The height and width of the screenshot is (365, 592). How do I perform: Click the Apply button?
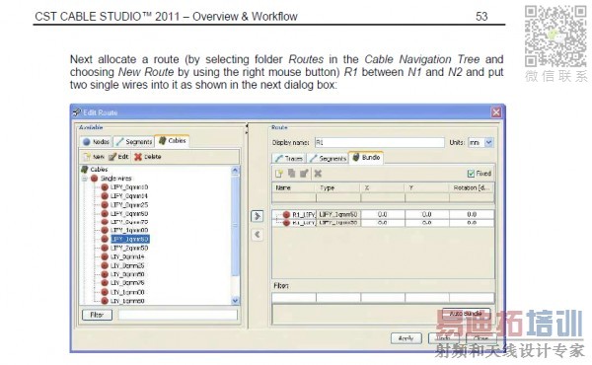pos(407,338)
